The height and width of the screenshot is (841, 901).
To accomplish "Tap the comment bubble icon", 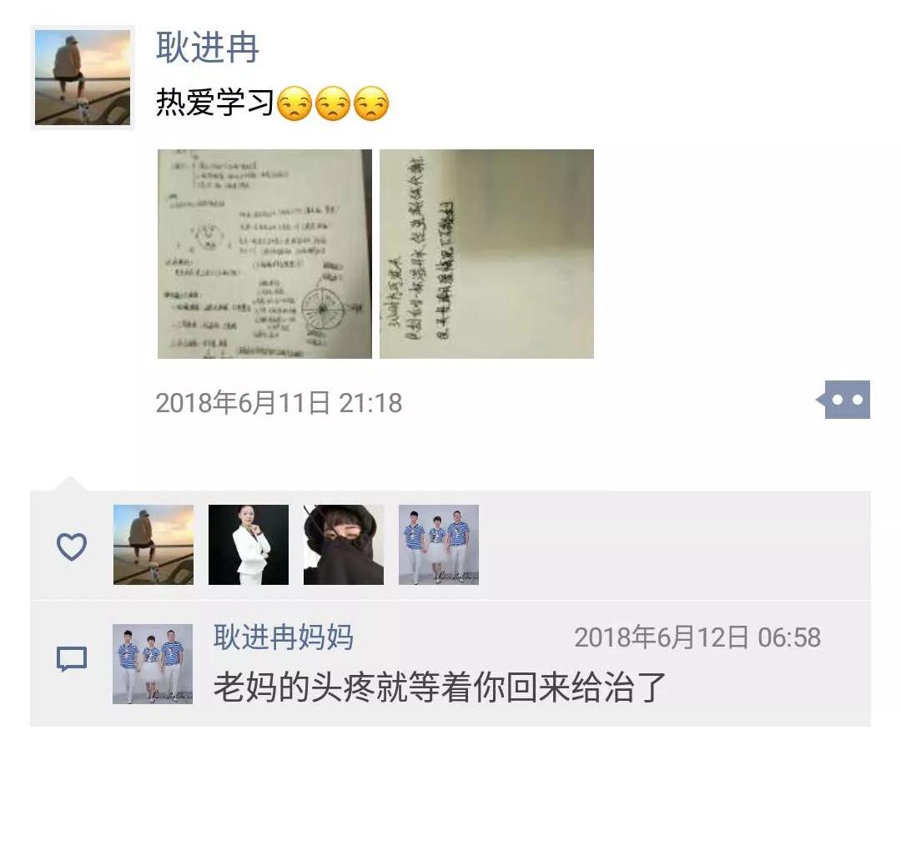I will [x=72, y=659].
